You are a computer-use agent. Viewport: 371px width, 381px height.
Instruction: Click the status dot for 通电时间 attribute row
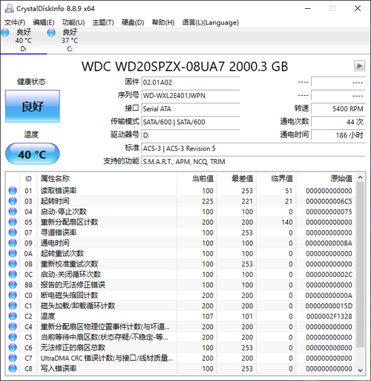coord(13,243)
